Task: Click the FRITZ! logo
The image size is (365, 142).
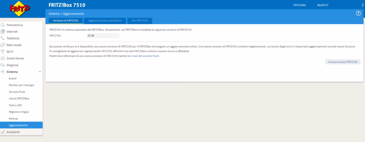Action: [x=20, y=9]
